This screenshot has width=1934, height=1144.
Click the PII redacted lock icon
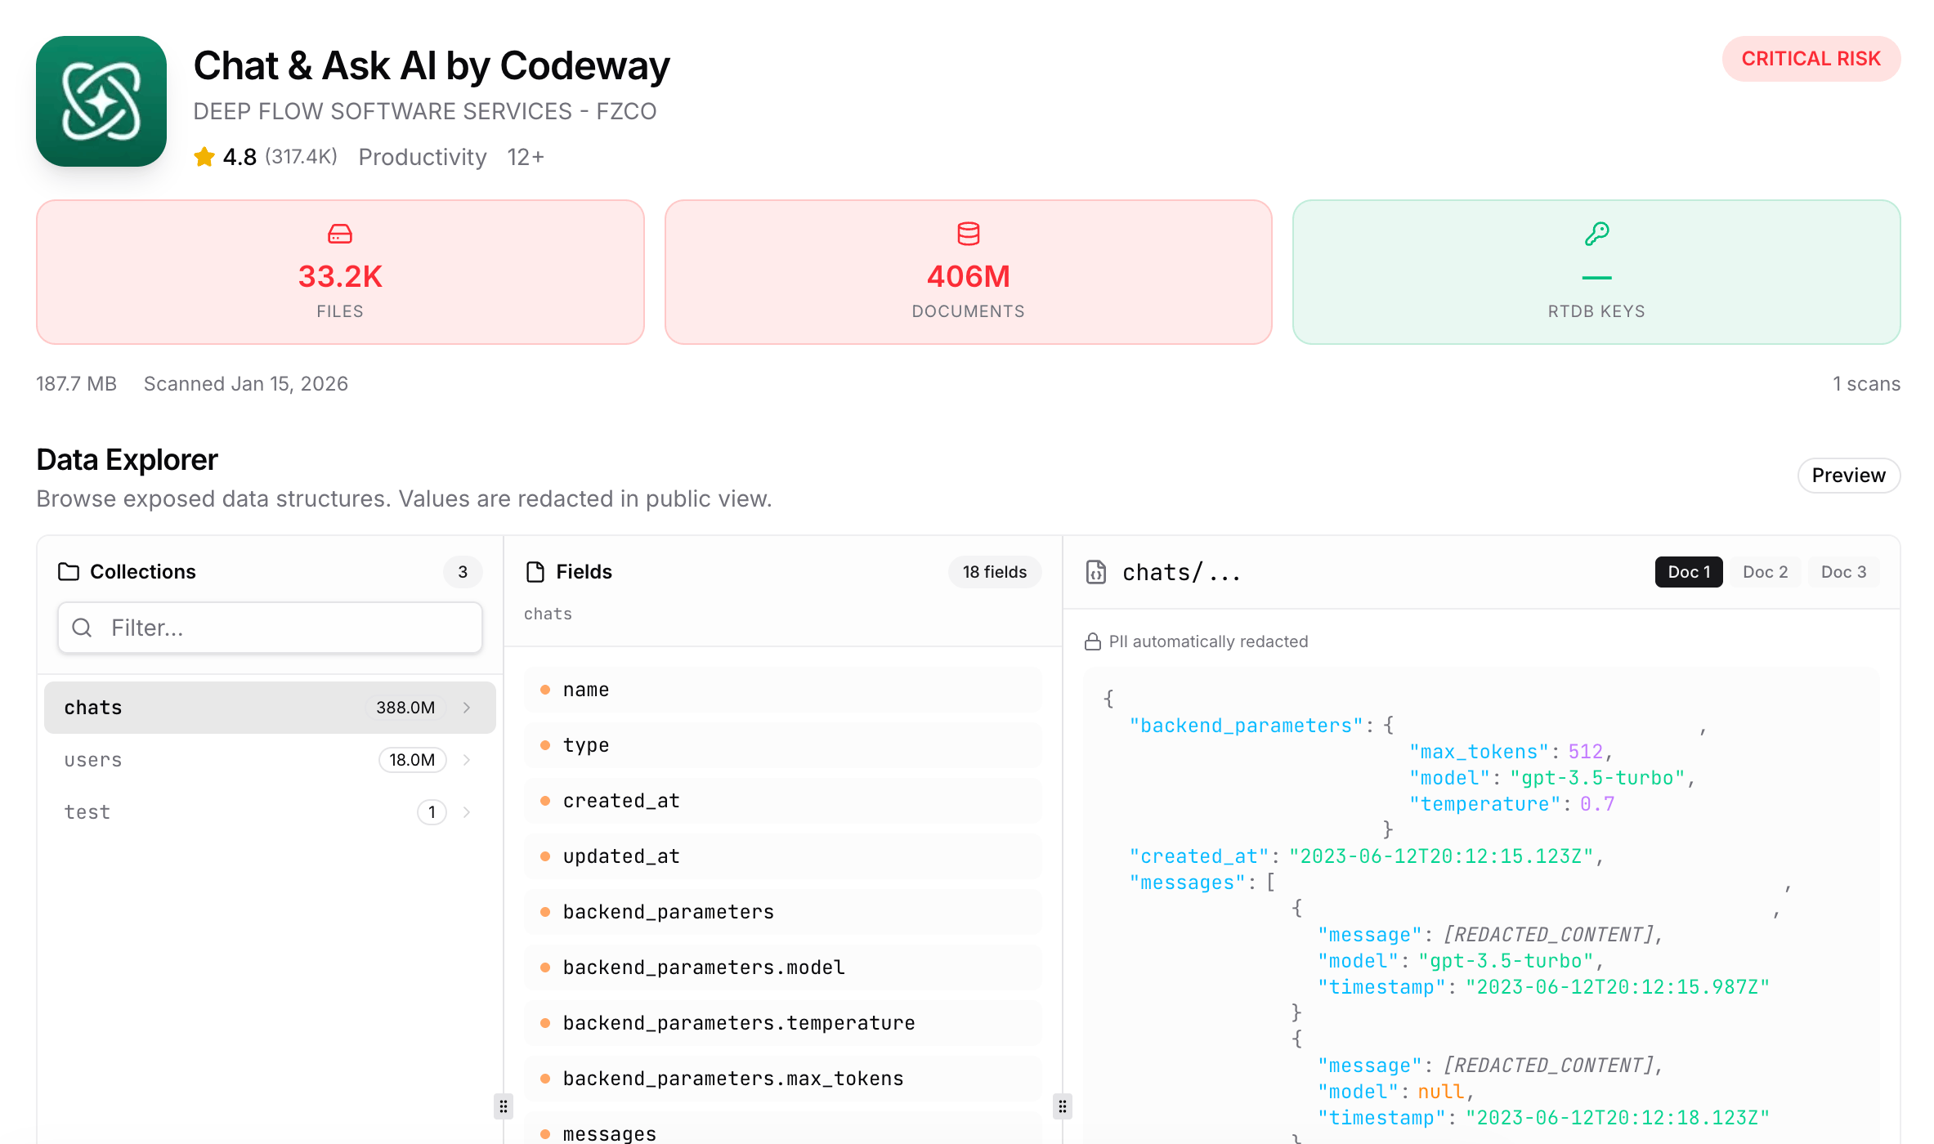[x=1093, y=642]
